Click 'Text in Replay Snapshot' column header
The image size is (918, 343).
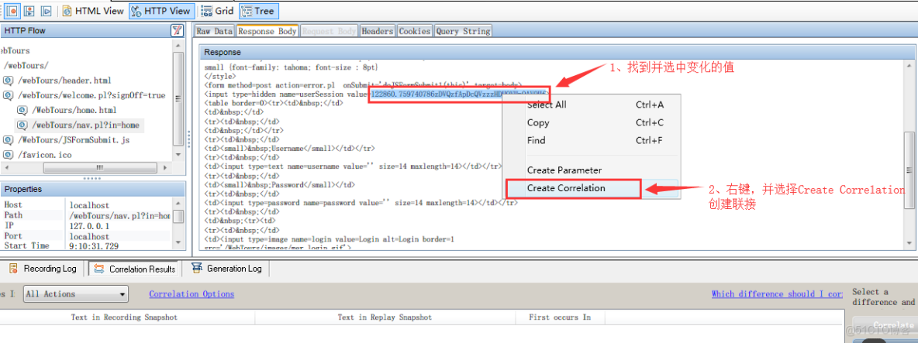(385, 317)
